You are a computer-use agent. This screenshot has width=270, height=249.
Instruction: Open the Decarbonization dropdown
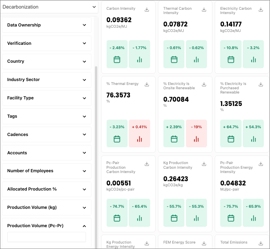[49, 7]
